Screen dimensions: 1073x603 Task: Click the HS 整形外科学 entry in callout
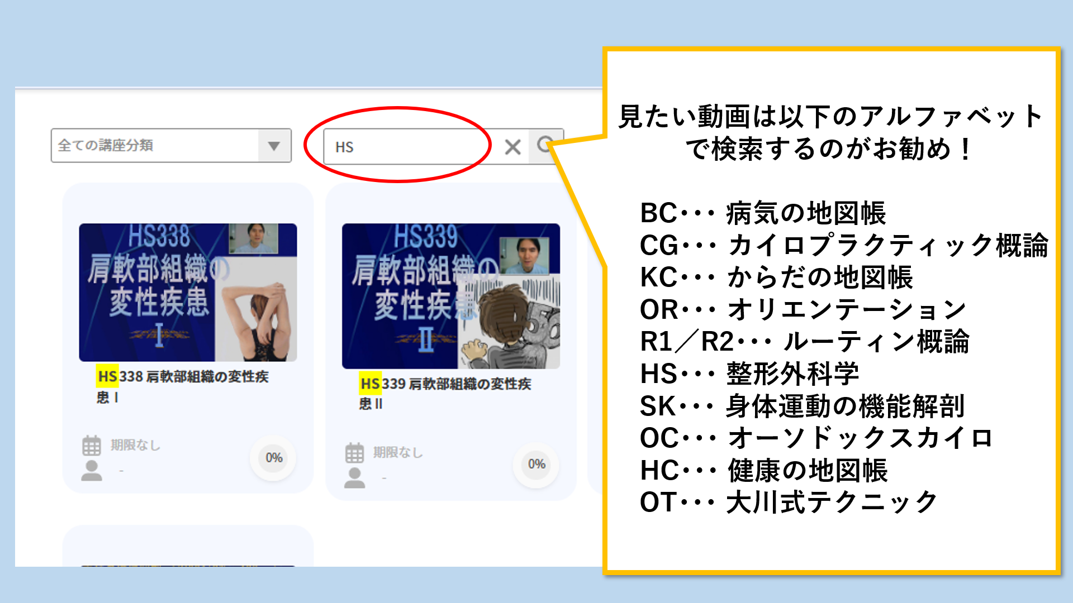(749, 374)
